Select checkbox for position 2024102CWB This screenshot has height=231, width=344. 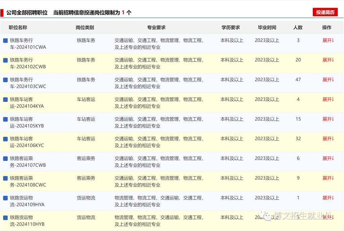[x=5, y=60]
